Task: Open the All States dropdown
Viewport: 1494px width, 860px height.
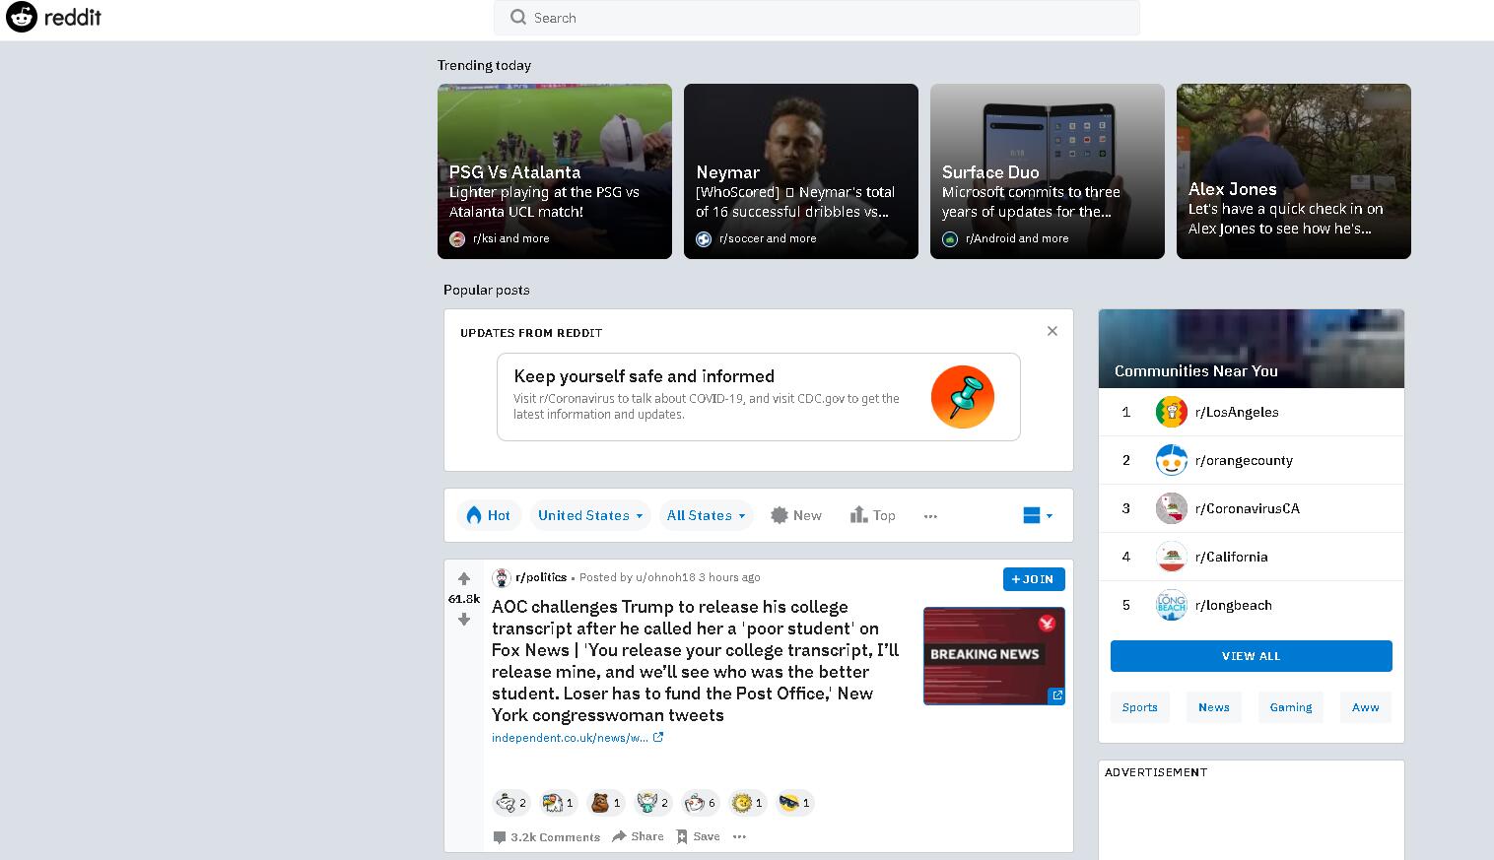Action: 707,515
